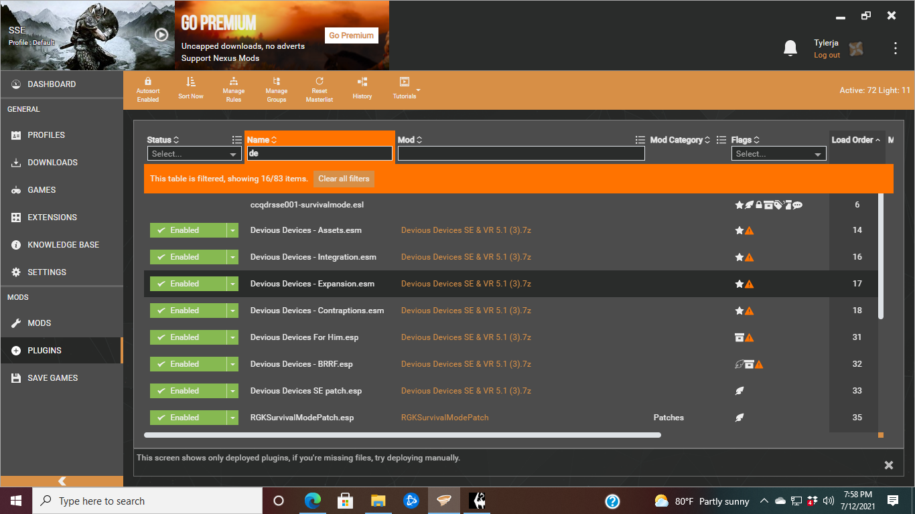Screen dimensions: 915x514
Task: Click the Log out link
Action: coord(827,55)
